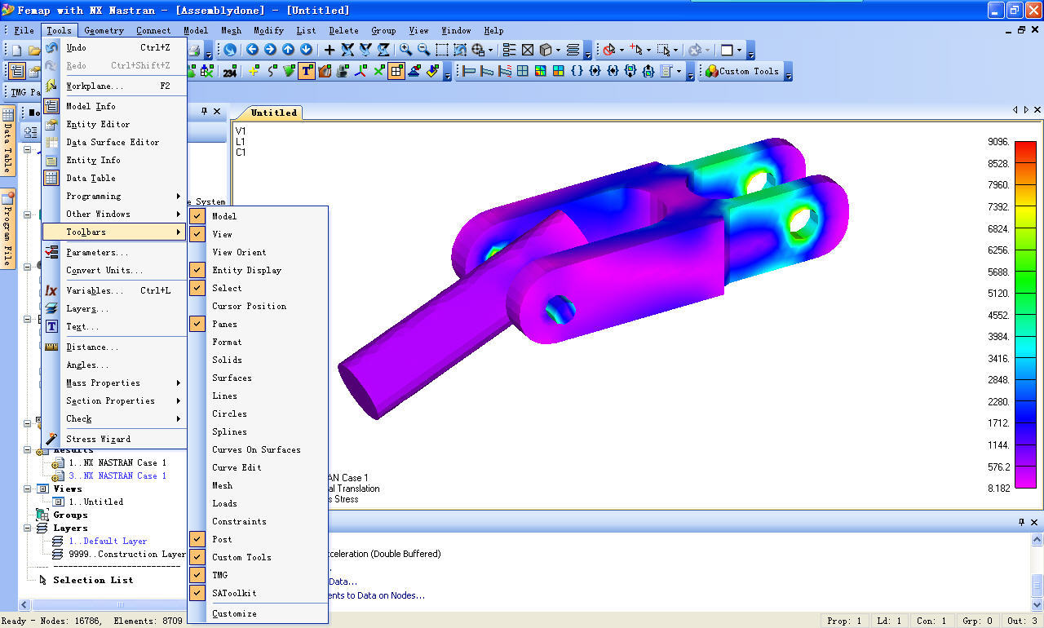Open View Options list icon
The image size is (1044, 628).
click(509, 50)
